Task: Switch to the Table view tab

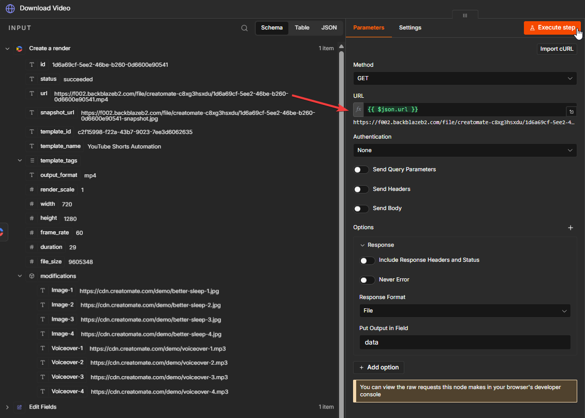Action: (302, 28)
